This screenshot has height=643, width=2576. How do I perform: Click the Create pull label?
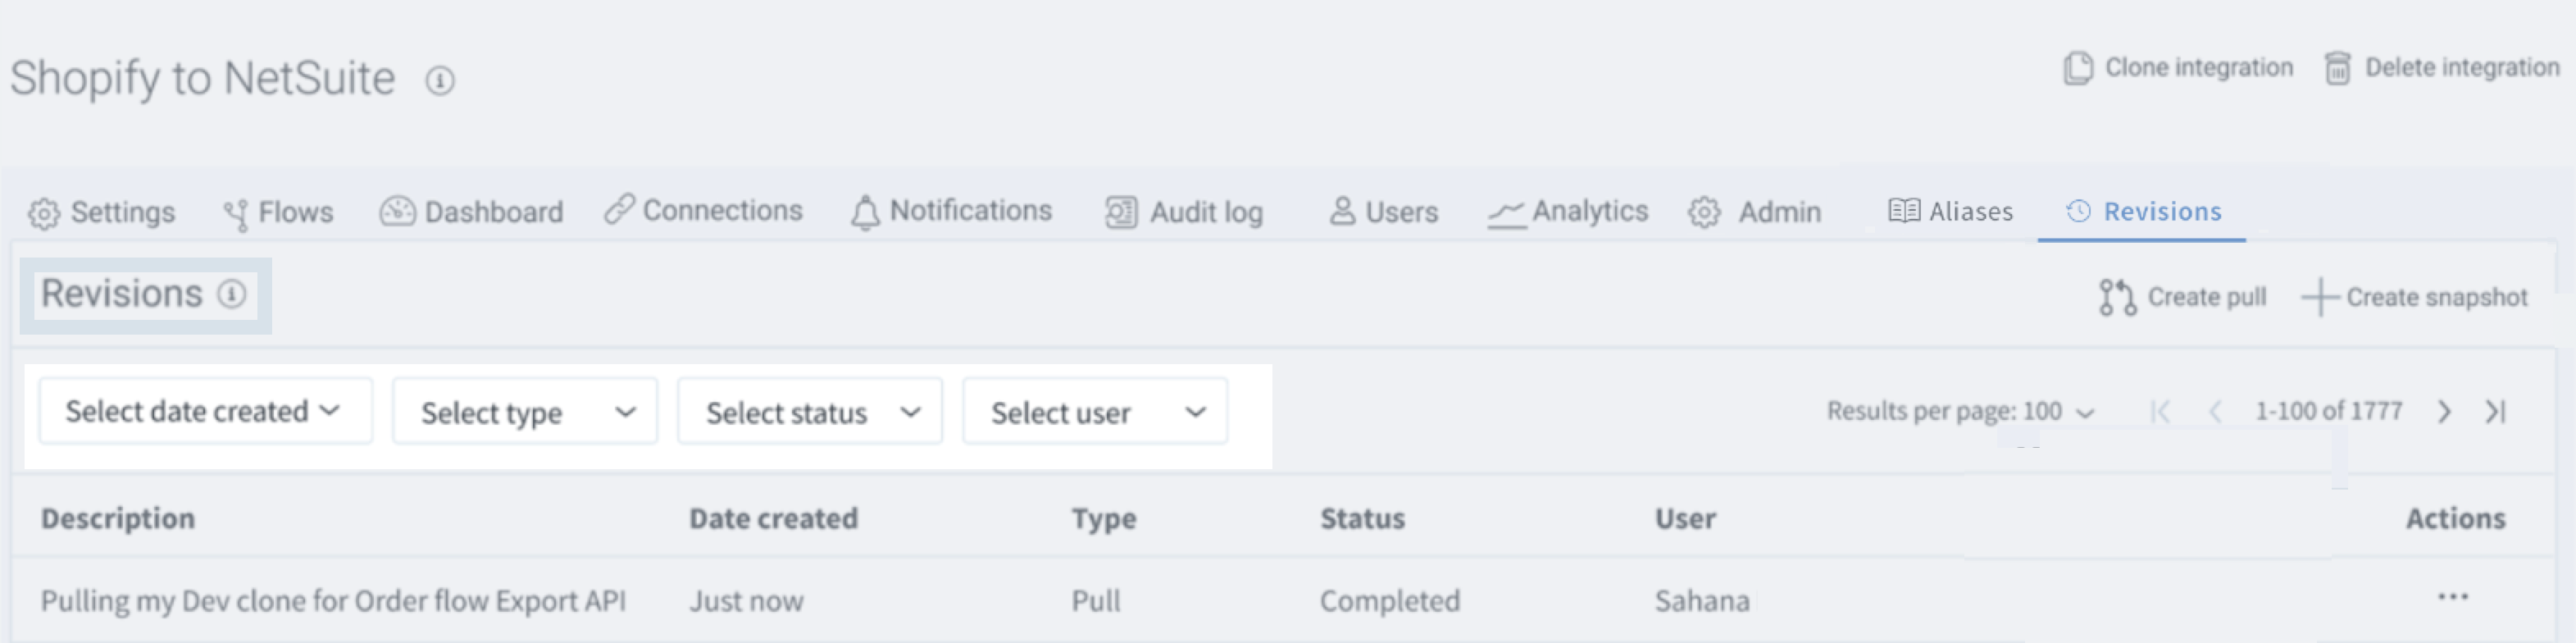click(2207, 298)
